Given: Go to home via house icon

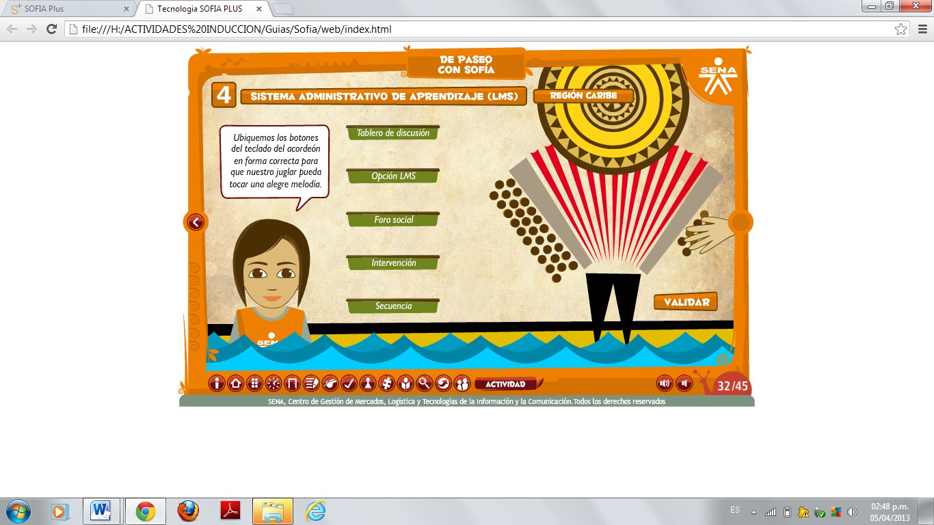Looking at the screenshot, I should click(236, 383).
